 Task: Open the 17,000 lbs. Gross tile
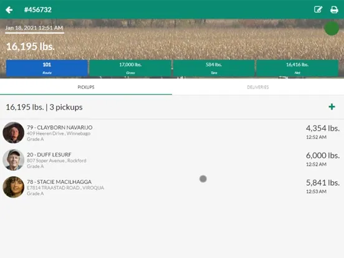point(130,68)
